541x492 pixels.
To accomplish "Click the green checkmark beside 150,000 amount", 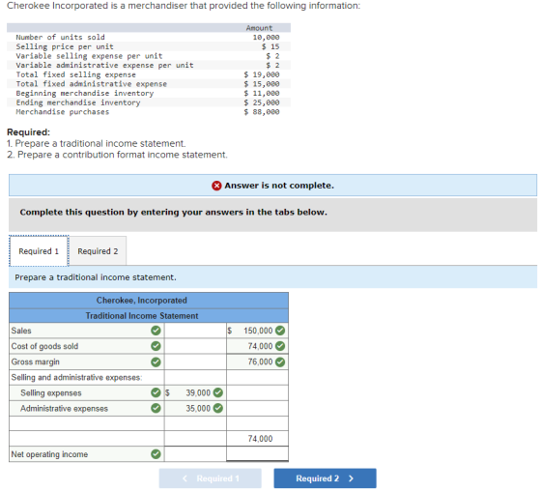I will [280, 331].
